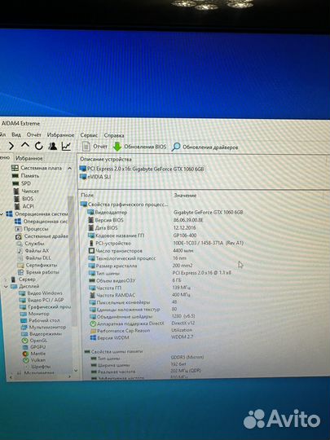Select Службы tree item

pos(30,244)
